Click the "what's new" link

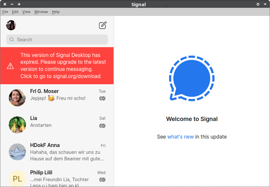click(x=180, y=137)
